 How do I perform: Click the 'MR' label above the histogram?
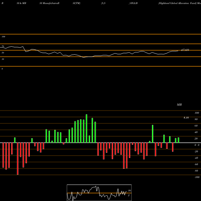click(179, 105)
